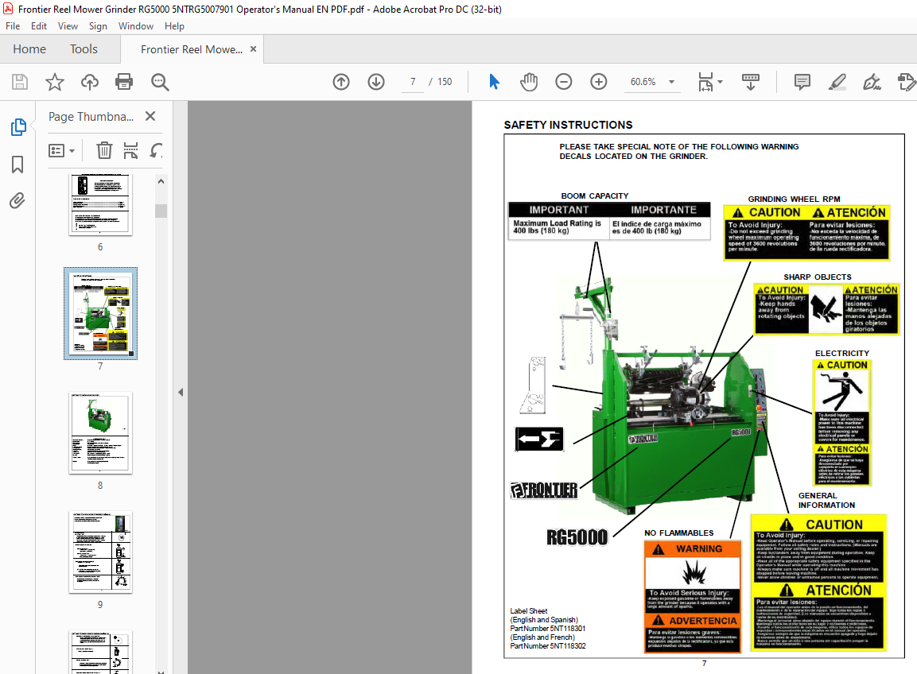Upload file to cloud icon
This screenshot has width=917, height=674.
pyautogui.click(x=90, y=82)
